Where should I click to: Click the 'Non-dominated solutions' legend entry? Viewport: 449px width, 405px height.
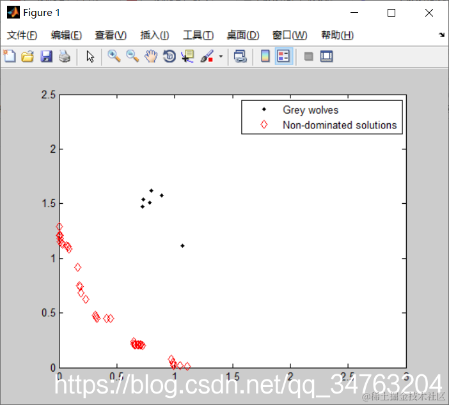(340, 125)
